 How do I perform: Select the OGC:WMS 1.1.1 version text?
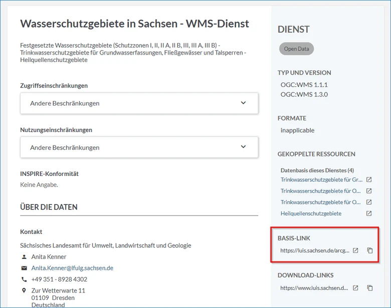tap(304, 85)
